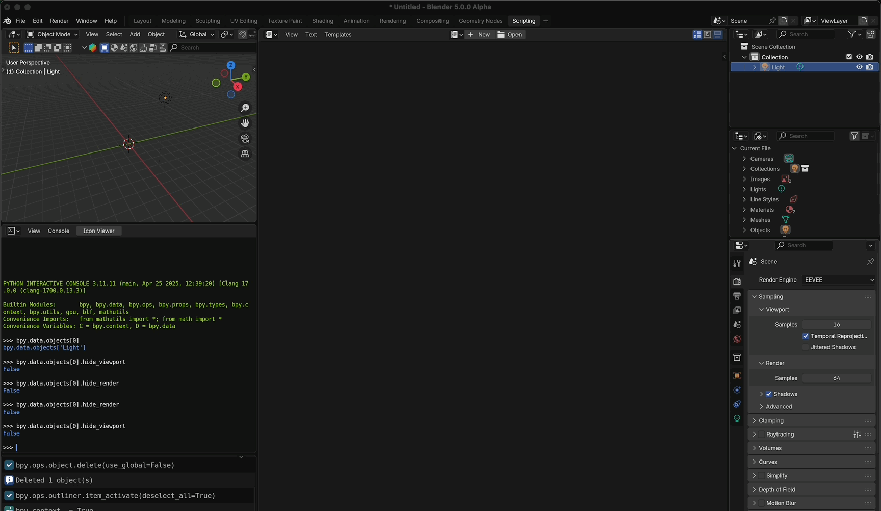Click the Properties editor search field
881x511 pixels.
[804, 245]
